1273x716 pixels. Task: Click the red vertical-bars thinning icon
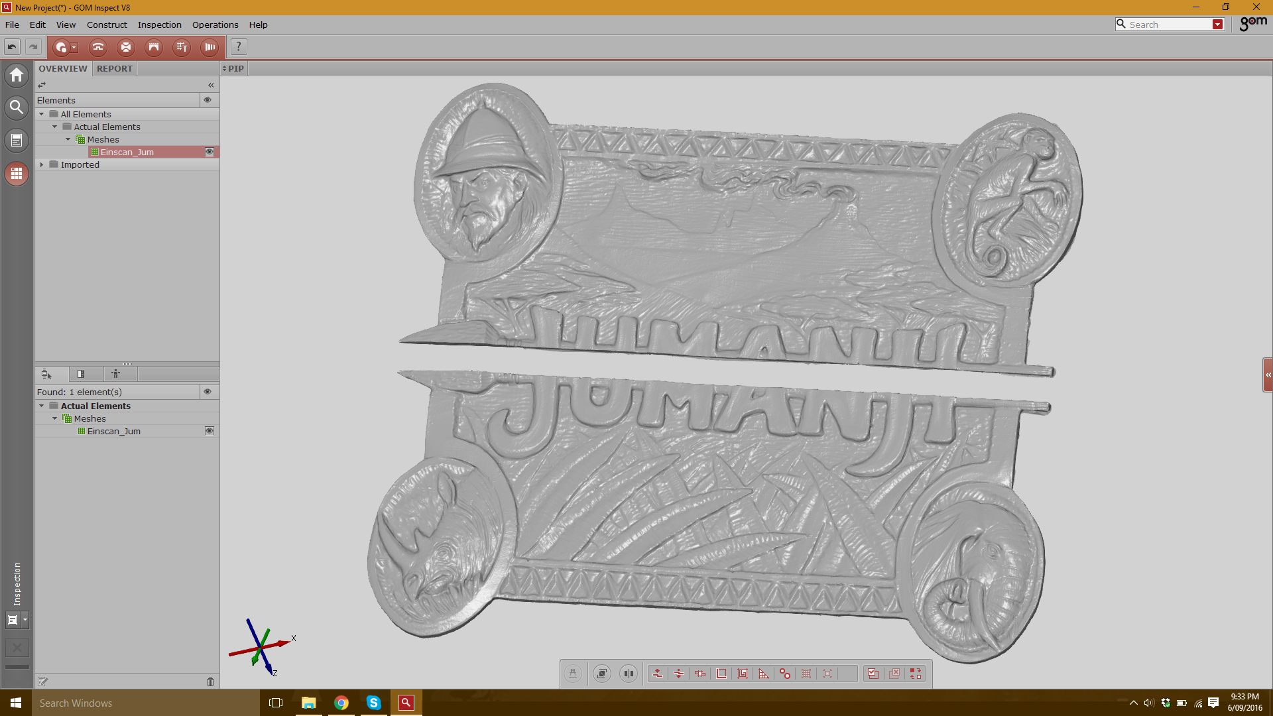click(210, 47)
